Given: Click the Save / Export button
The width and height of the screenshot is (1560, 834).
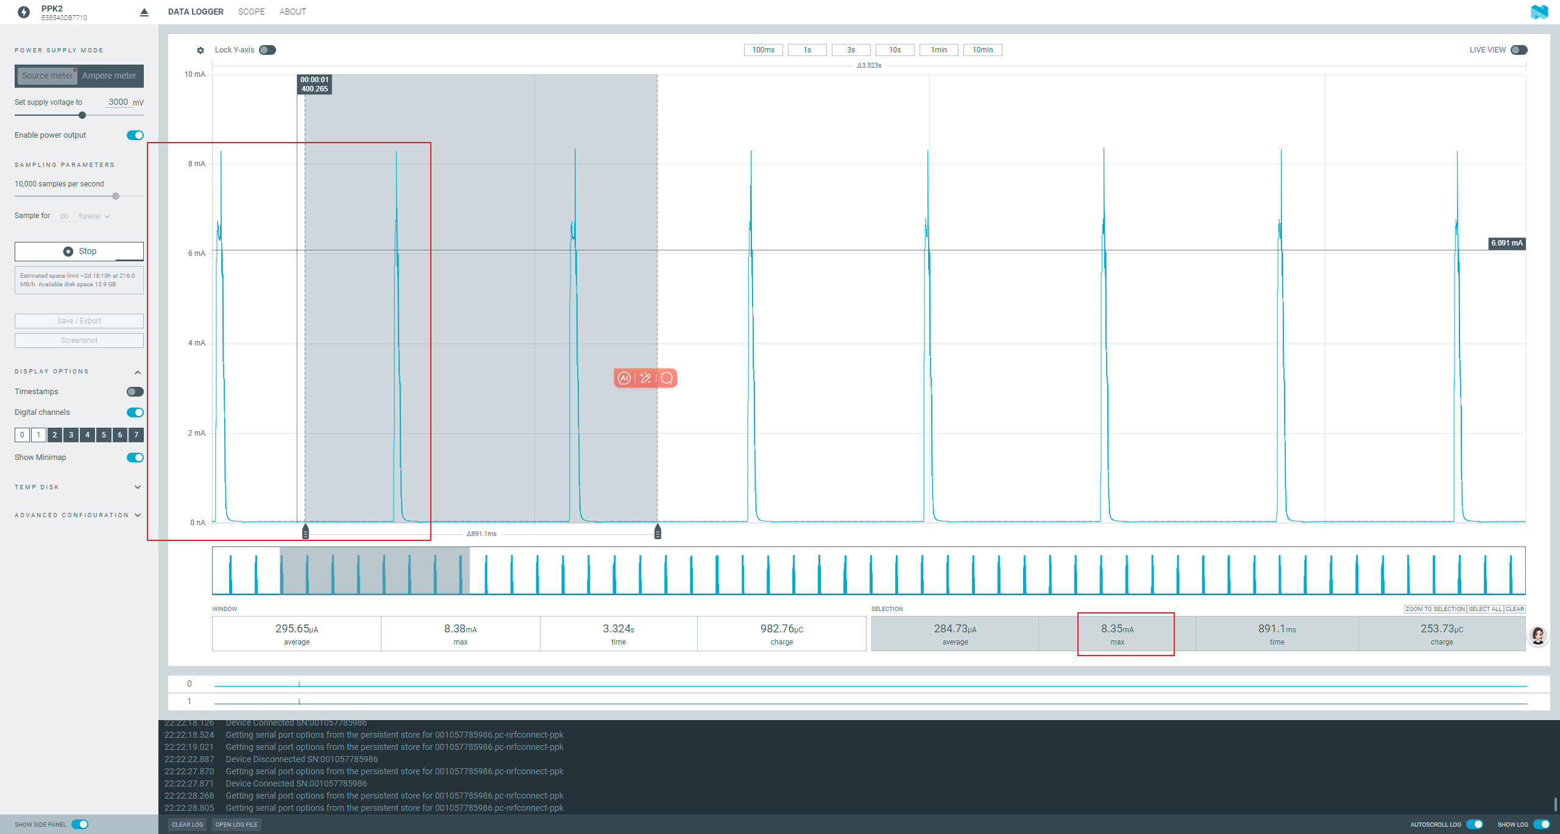Looking at the screenshot, I should coord(79,321).
